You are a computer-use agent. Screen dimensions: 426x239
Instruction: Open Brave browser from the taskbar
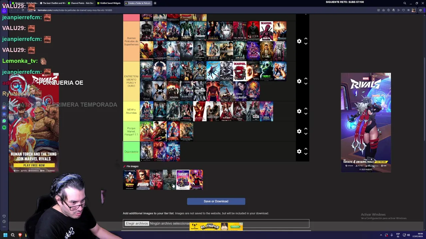(x=20, y=235)
